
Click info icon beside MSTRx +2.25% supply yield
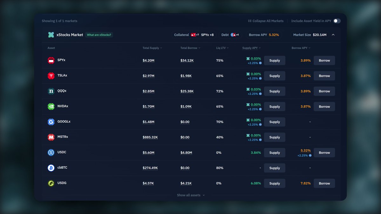coord(260,140)
